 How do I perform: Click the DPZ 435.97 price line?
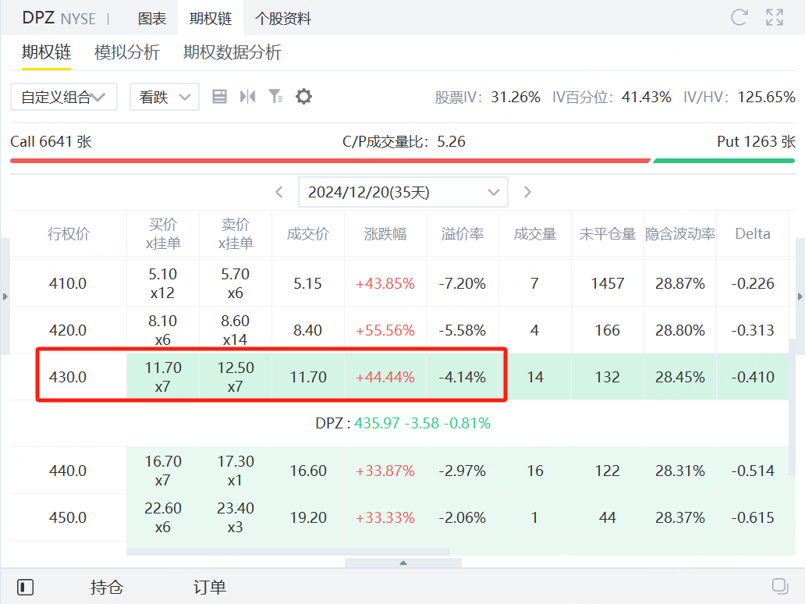(x=403, y=423)
